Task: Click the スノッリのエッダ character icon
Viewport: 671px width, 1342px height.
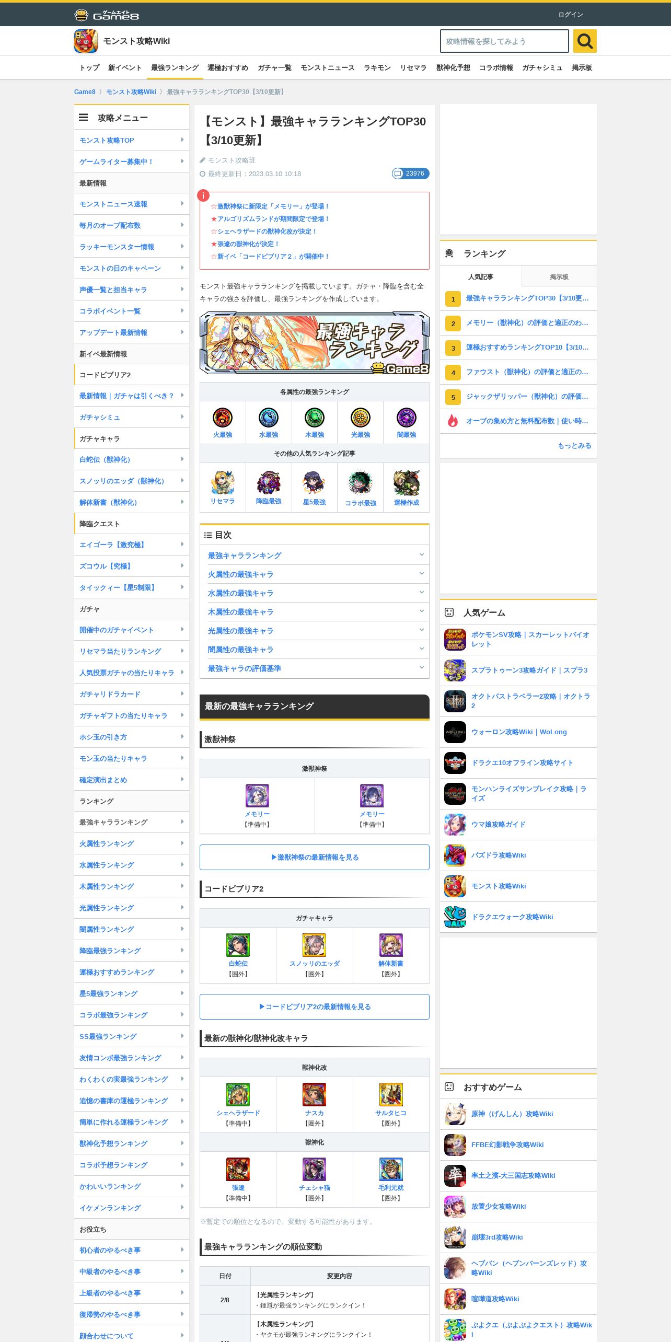Action: (x=315, y=945)
